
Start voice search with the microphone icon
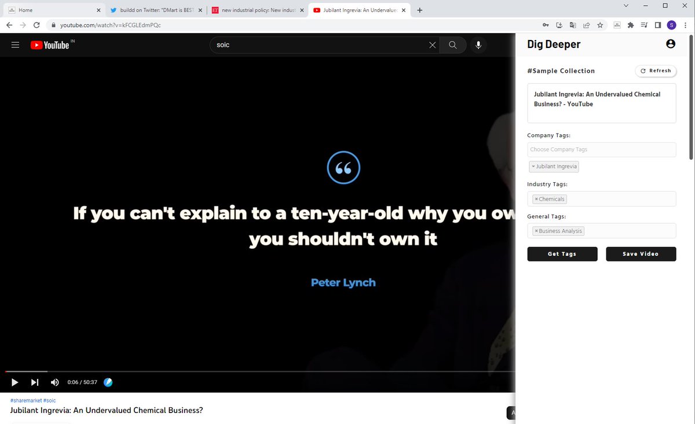[478, 45]
